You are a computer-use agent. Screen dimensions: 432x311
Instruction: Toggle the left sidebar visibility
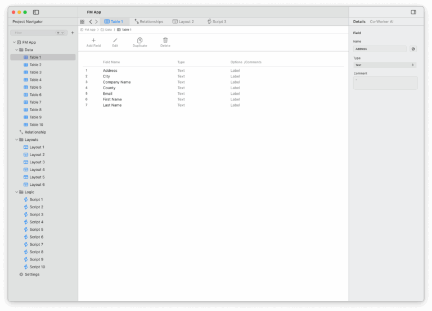[36, 12]
